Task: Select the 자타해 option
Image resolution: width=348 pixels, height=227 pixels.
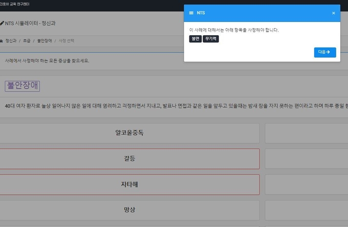Action: tap(129, 185)
